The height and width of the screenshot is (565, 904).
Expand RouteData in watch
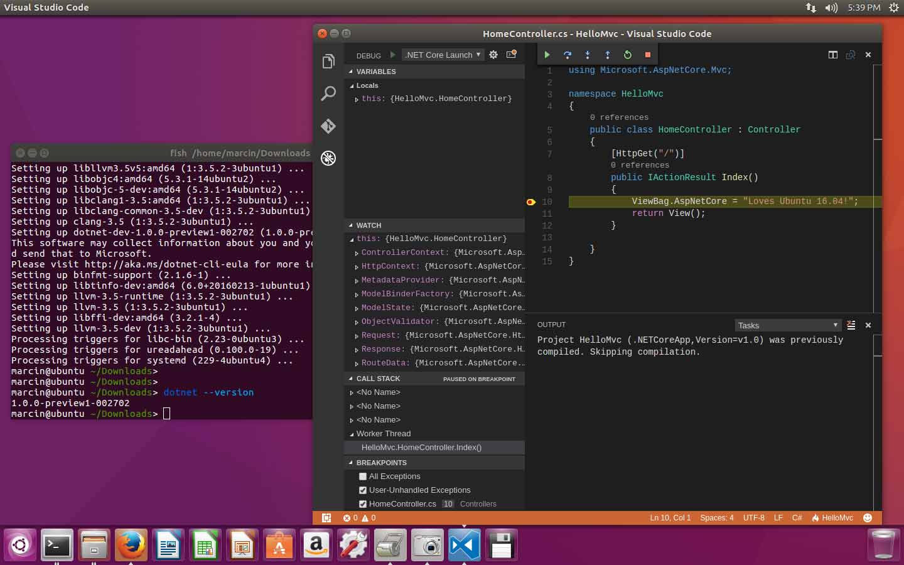tap(357, 363)
